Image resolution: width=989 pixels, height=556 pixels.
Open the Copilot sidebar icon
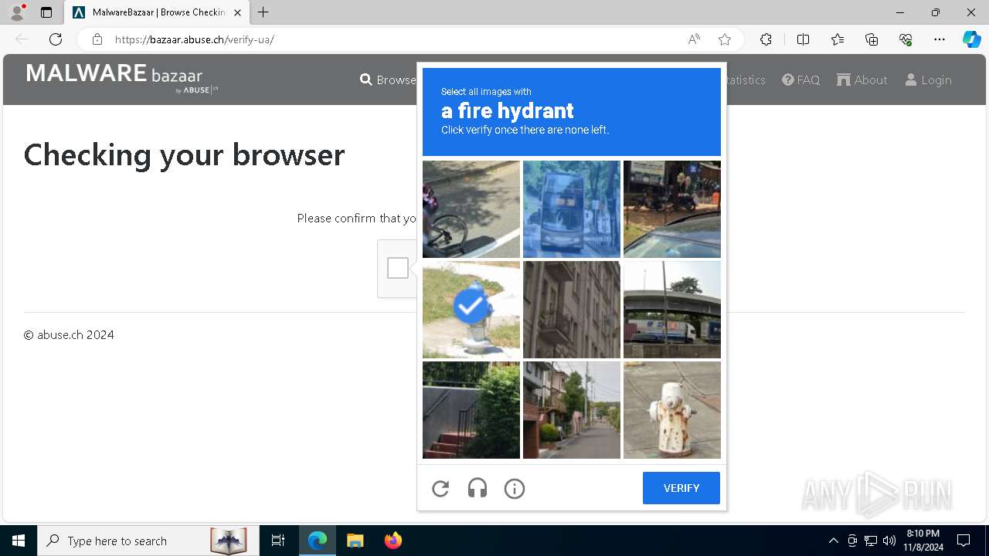click(x=972, y=39)
